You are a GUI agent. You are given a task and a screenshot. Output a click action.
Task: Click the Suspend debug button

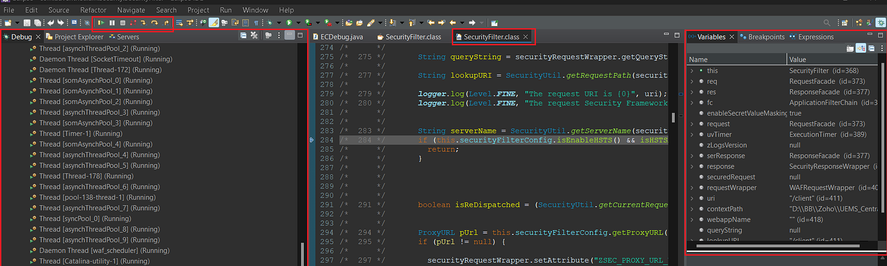coord(112,23)
